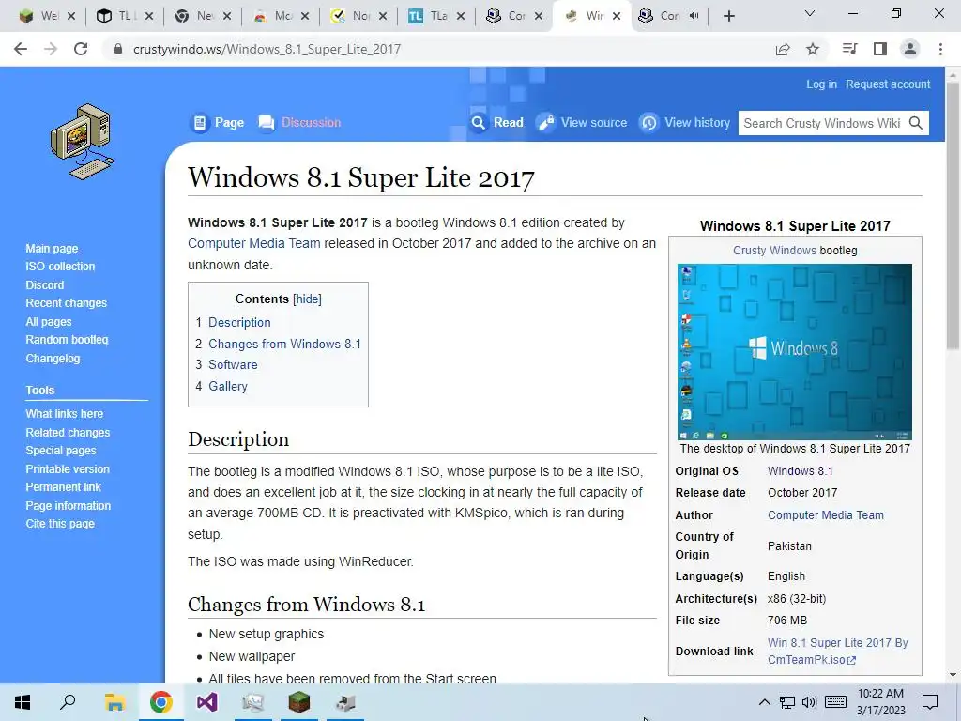
Task: Open Permanent link in Tools
Action: click(63, 487)
